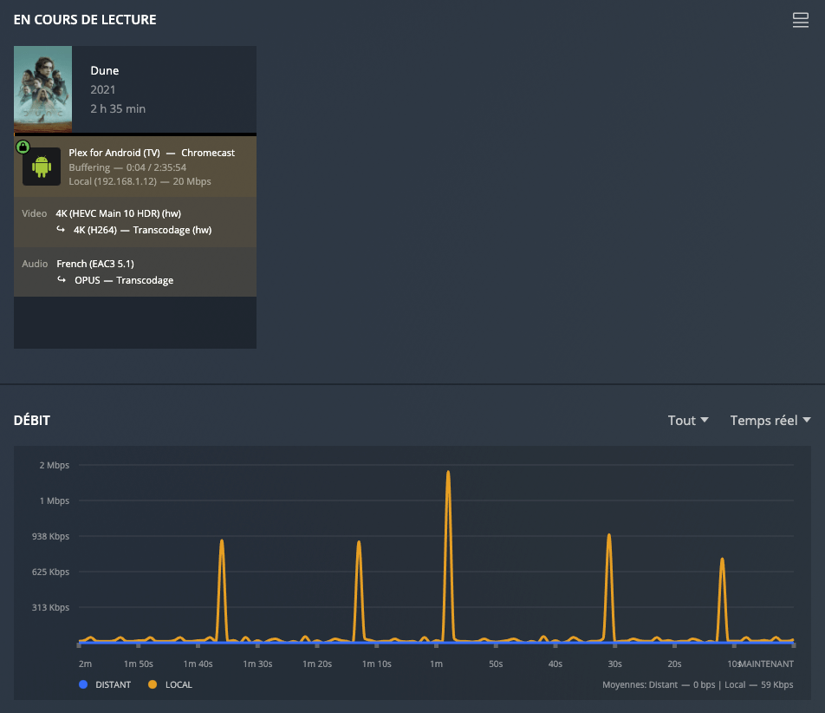The image size is (825, 713).
Task: Click the green Android player icon
Action: (42, 167)
